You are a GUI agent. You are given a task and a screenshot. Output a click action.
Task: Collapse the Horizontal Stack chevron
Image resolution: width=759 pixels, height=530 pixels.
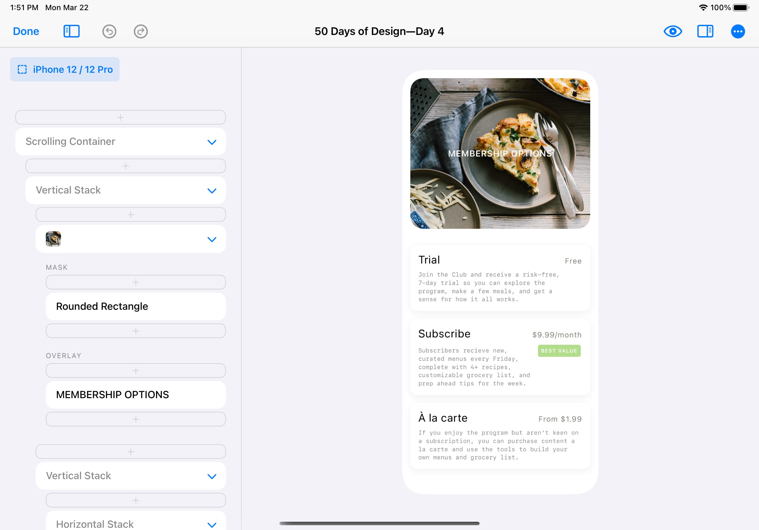(x=212, y=524)
